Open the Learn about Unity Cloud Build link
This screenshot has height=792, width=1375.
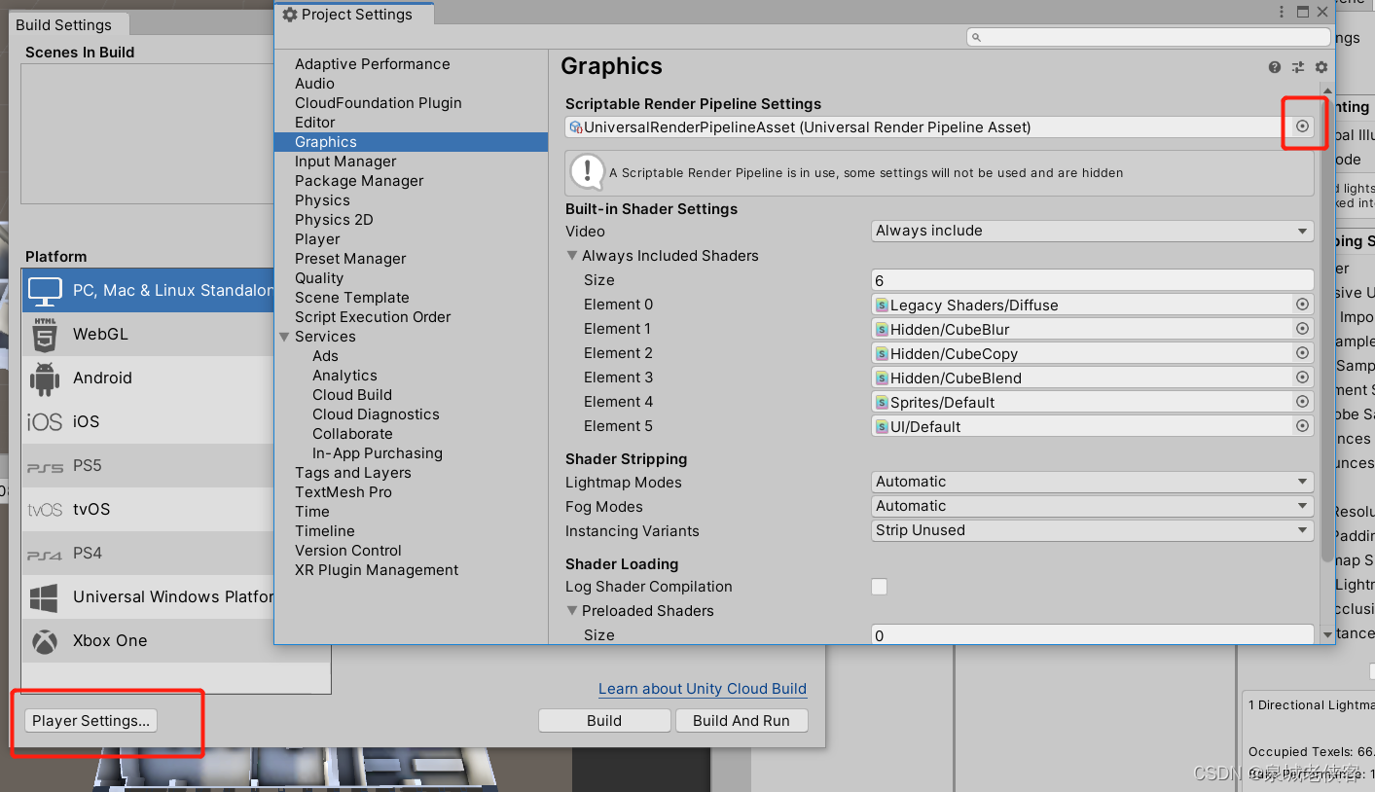pyautogui.click(x=702, y=688)
